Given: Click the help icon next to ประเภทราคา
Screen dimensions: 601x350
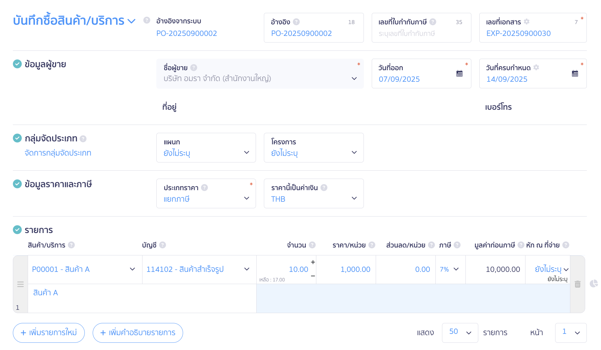Looking at the screenshot, I should coord(205,188).
